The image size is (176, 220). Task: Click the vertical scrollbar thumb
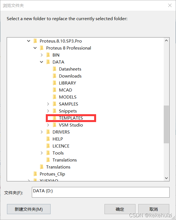[166, 124]
